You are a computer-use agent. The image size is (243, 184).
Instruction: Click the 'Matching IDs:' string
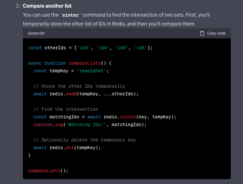[x=86, y=124]
